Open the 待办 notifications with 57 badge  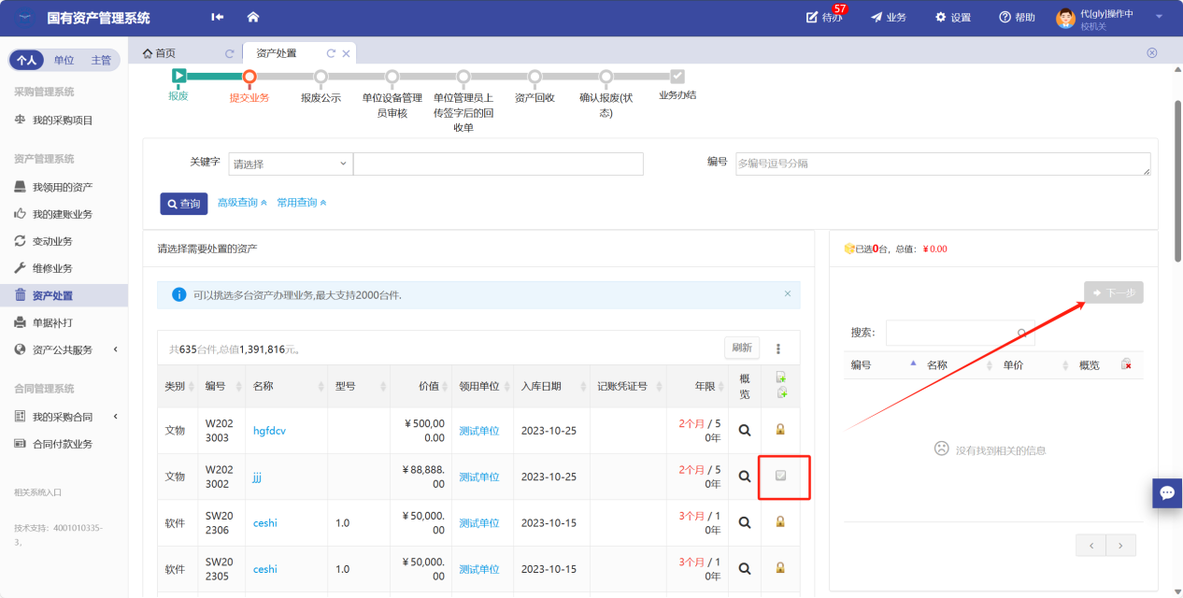[824, 18]
